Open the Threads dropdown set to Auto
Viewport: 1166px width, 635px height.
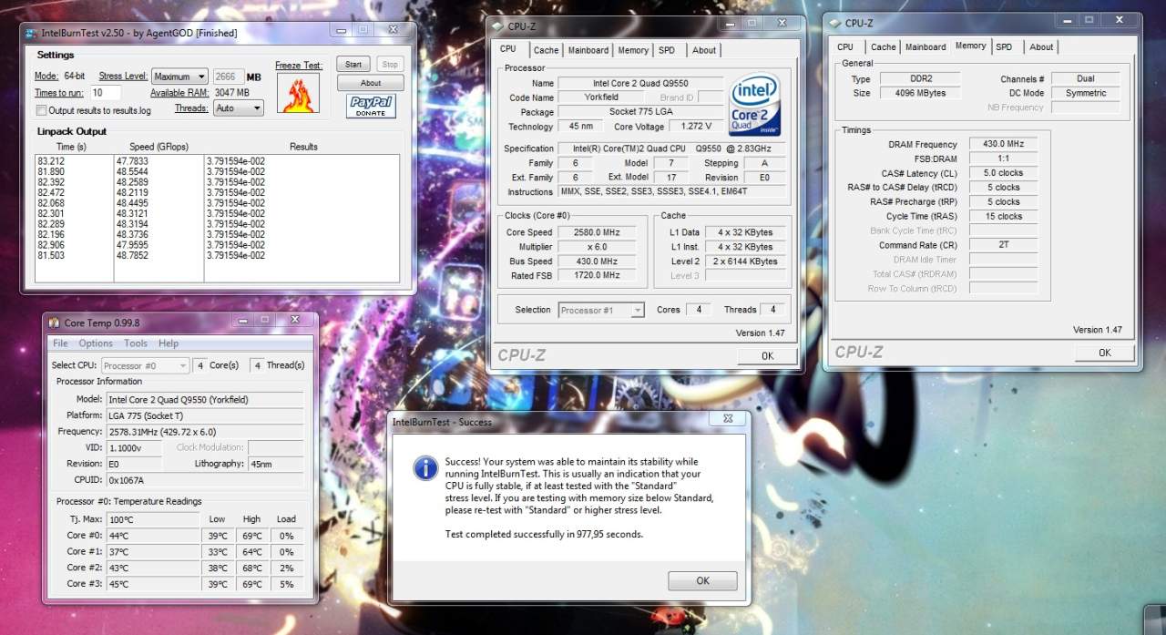point(239,108)
